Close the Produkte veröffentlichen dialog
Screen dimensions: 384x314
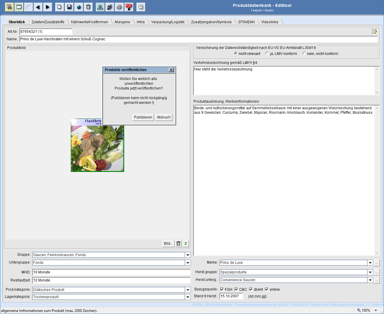point(171,70)
